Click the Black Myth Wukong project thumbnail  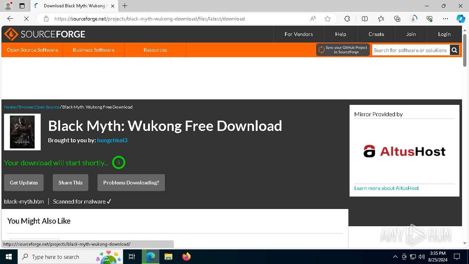[x=22, y=132]
